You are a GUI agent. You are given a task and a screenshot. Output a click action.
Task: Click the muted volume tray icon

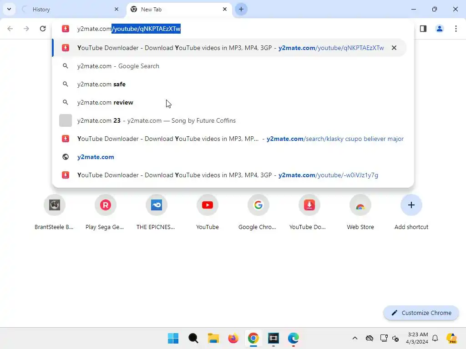(x=395, y=338)
